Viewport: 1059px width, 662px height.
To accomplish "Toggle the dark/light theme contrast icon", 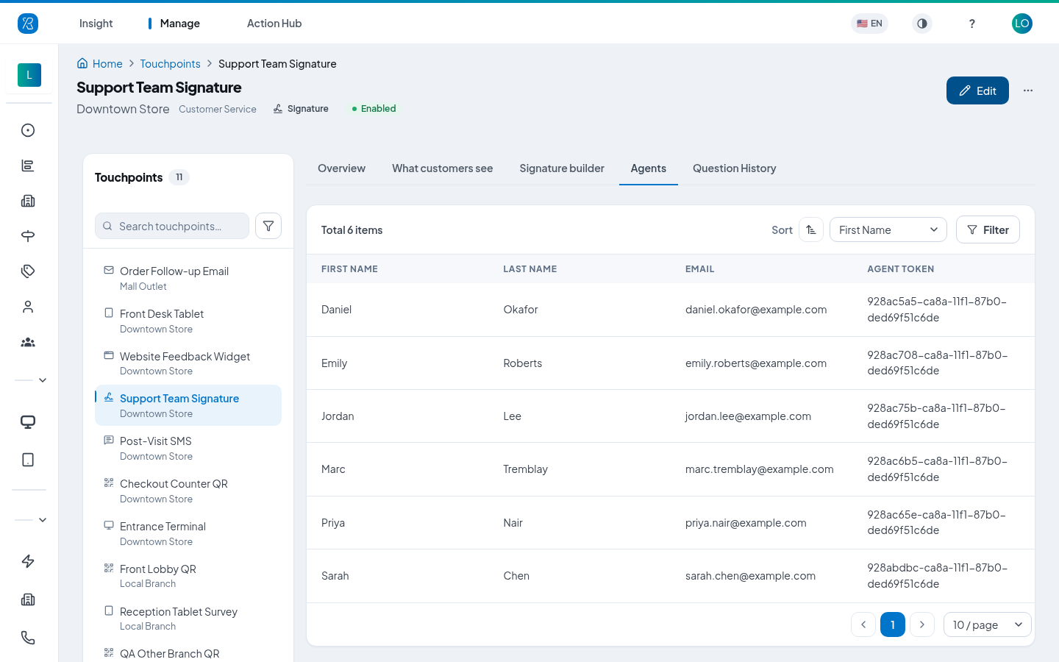I will pos(922,24).
